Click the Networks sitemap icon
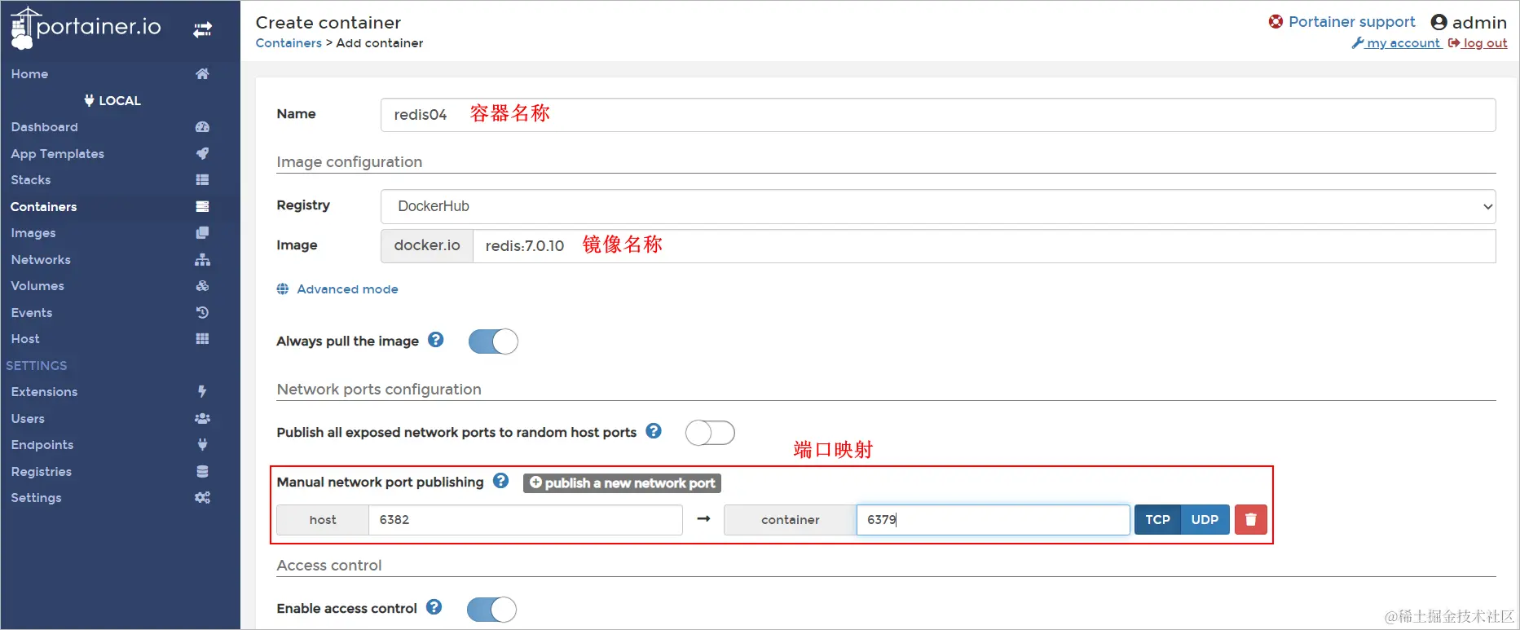The width and height of the screenshot is (1520, 630). click(x=202, y=260)
